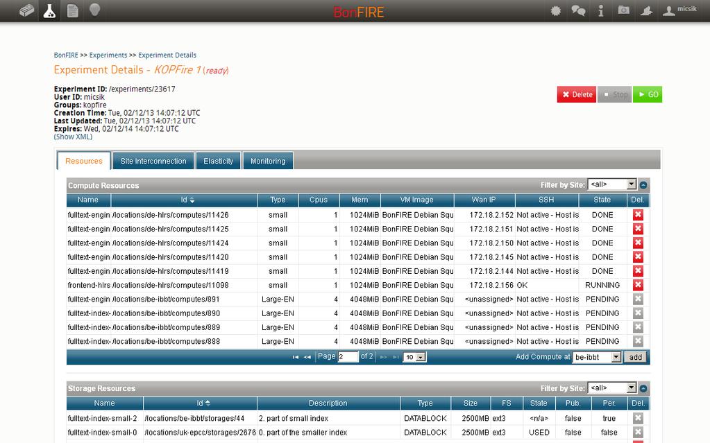The height and width of the screenshot is (443, 710).
Task: Open the micsik user profile icon
Action: click(x=668, y=11)
